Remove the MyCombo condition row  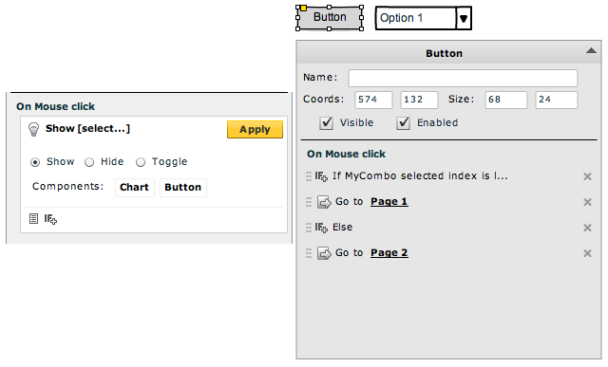[x=587, y=176]
